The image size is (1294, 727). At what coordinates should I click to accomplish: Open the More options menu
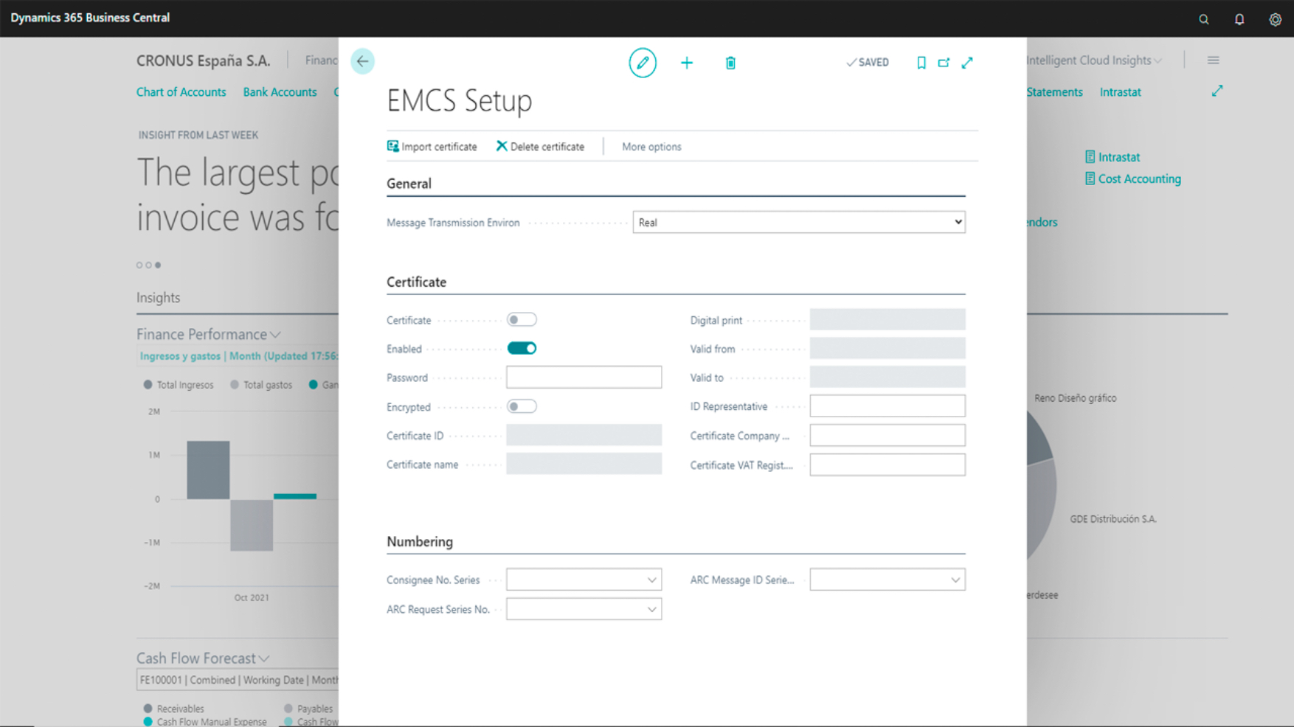point(651,146)
